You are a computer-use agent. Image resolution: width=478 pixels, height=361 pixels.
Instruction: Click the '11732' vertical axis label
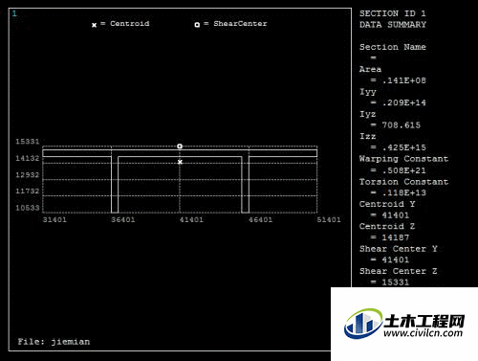point(28,191)
